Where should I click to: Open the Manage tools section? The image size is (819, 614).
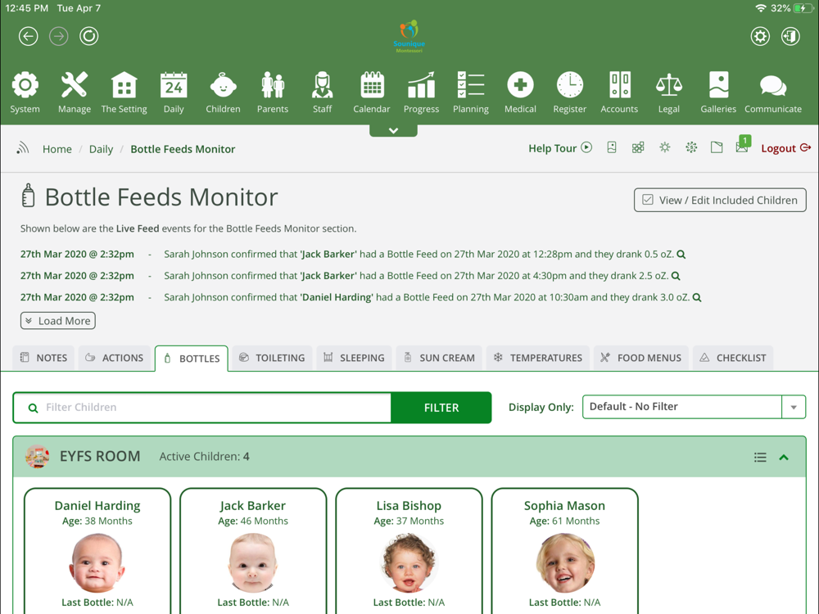pyautogui.click(x=75, y=93)
